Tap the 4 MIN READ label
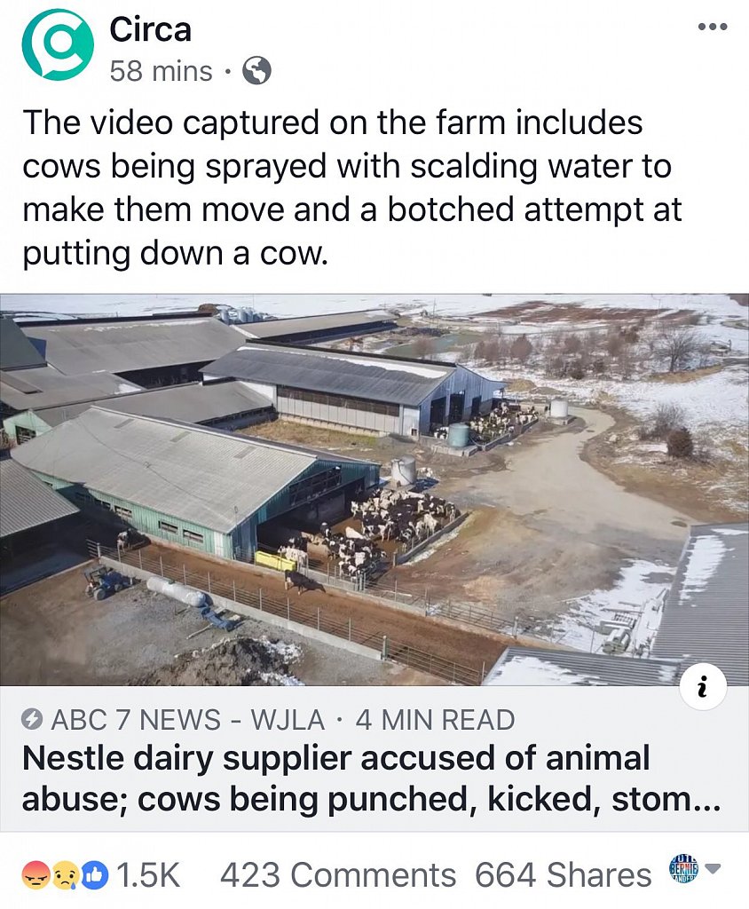 (435, 720)
